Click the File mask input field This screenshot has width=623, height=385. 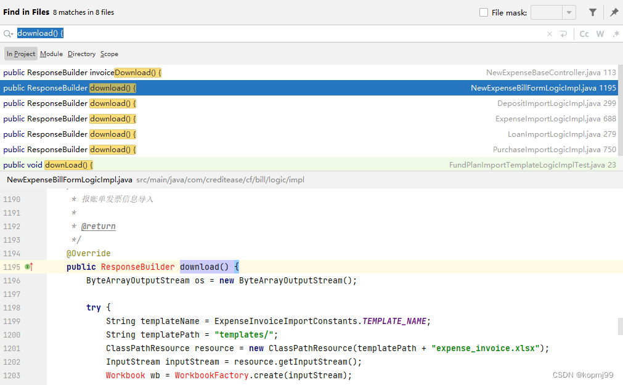[x=547, y=12]
